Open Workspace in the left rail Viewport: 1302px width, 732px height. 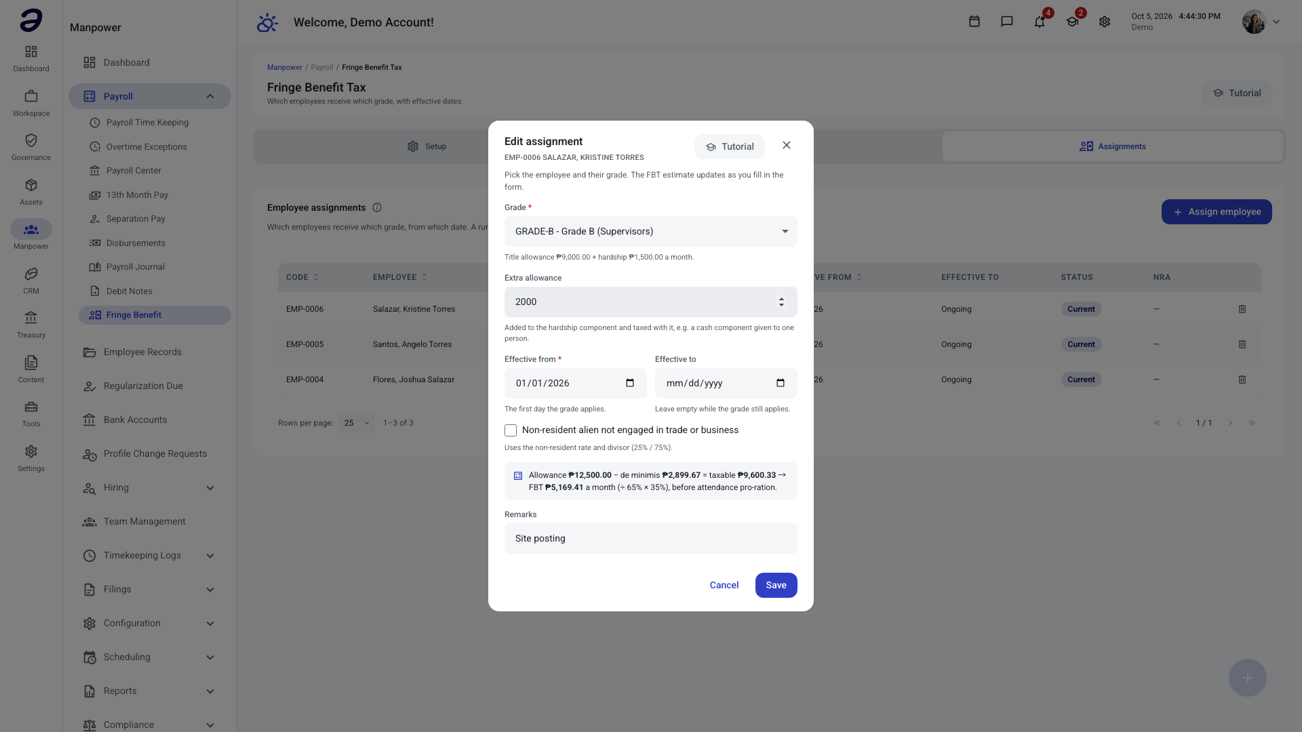tap(31, 103)
